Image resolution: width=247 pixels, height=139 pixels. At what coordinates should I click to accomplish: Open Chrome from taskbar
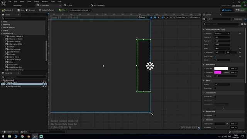coord(22,136)
